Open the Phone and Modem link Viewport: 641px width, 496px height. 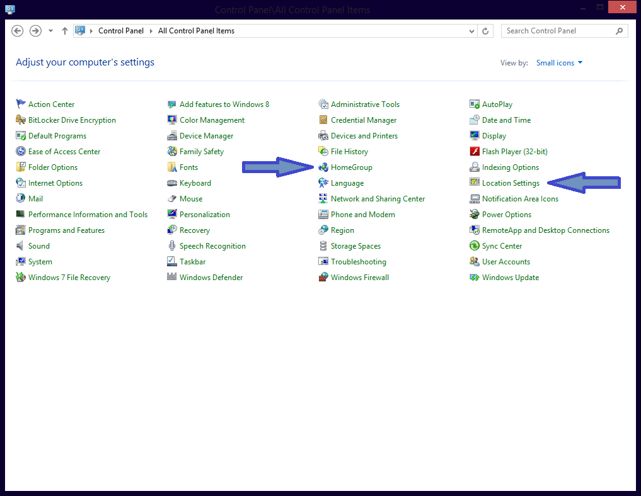(x=362, y=214)
